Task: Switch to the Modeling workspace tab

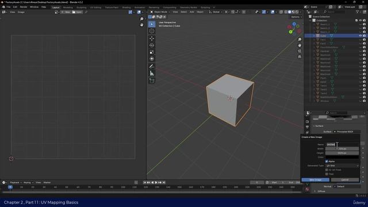Action: pos(68,7)
